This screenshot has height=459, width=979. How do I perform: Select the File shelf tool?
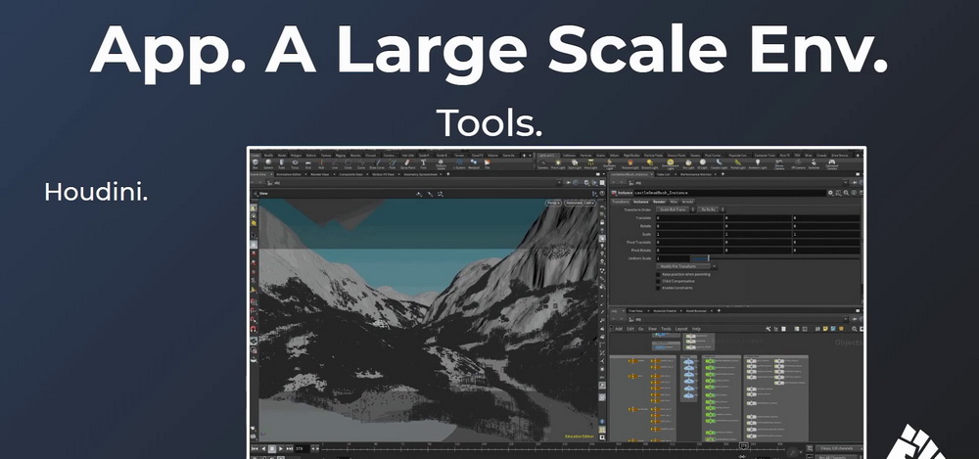tap(487, 163)
